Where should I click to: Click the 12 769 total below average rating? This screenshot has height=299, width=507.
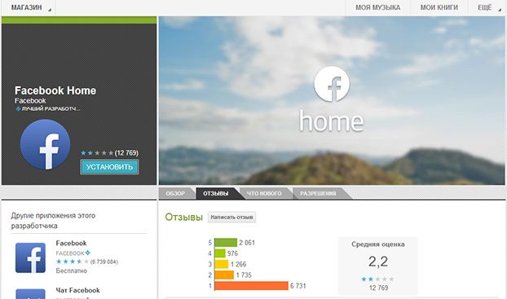point(378,288)
